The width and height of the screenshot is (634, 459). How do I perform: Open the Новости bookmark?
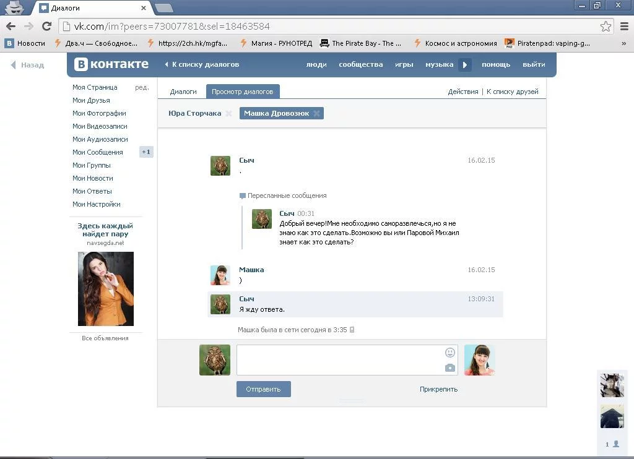click(25, 43)
